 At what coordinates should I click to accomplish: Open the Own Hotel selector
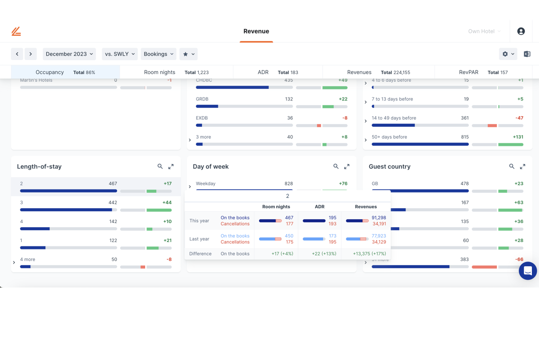coord(484,31)
